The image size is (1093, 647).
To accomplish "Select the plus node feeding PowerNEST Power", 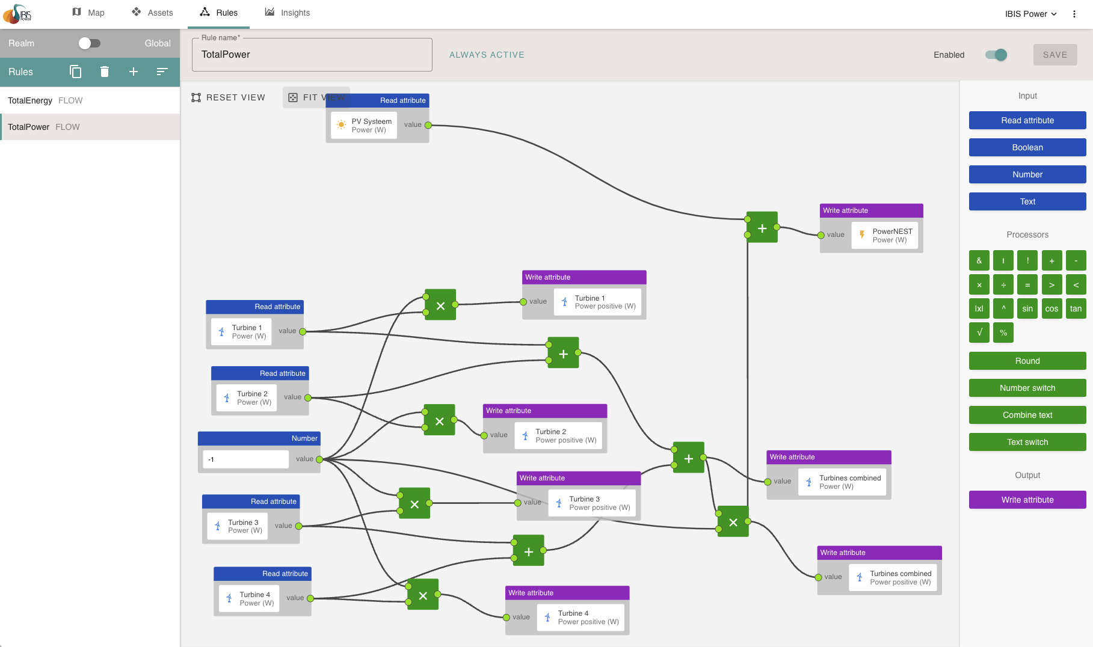I will tap(762, 228).
